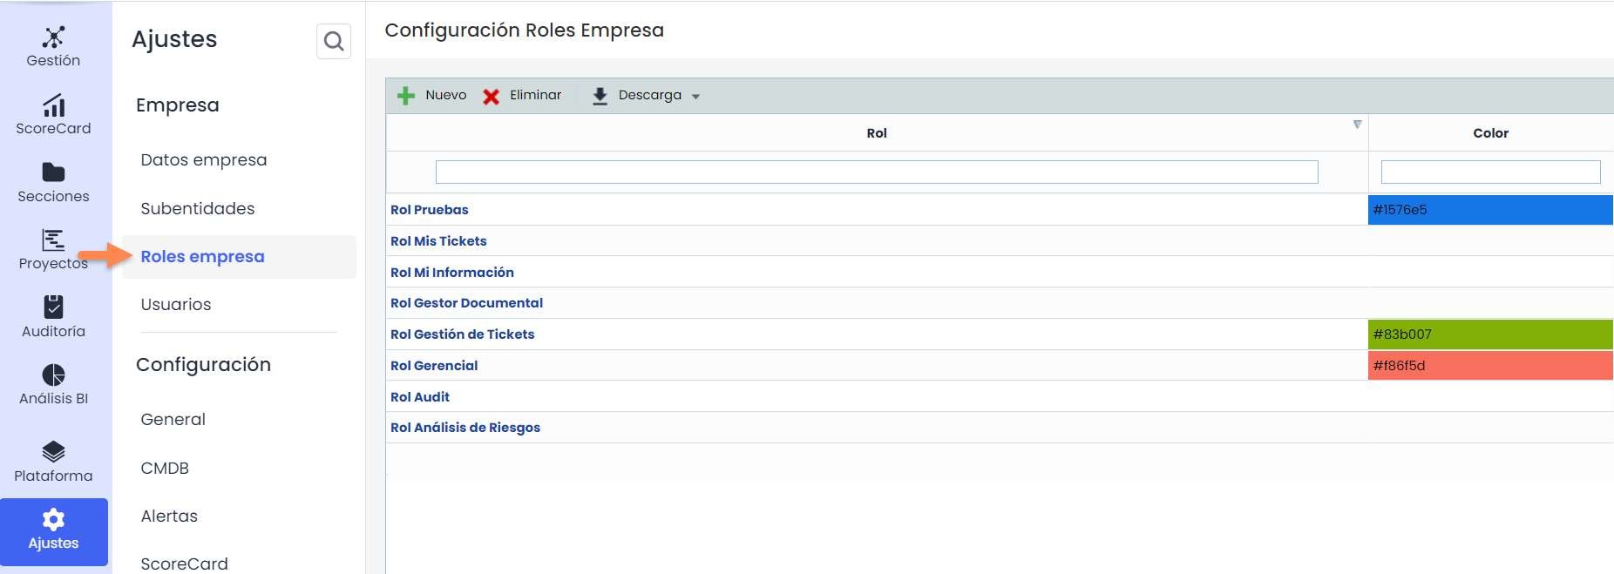Open the ScoreCard chart icon in sidebar
1614x574 pixels.
click(x=53, y=105)
